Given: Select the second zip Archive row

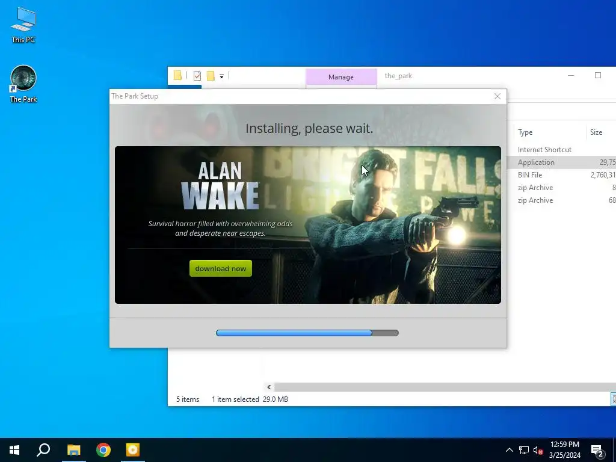Looking at the screenshot, I should [562, 200].
